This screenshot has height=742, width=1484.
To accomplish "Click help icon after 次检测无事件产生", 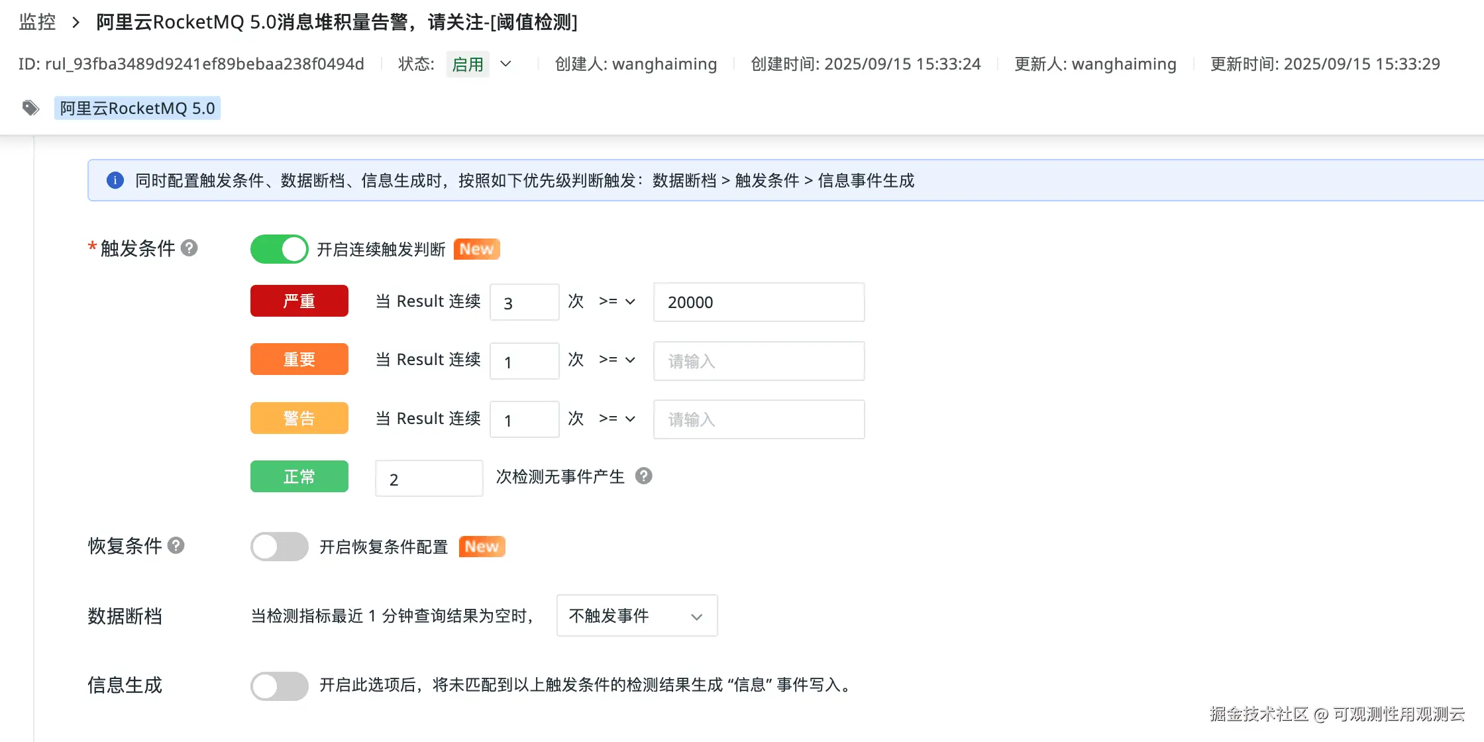I will [643, 476].
